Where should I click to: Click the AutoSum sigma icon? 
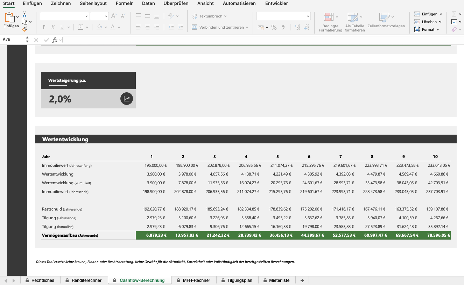click(454, 14)
